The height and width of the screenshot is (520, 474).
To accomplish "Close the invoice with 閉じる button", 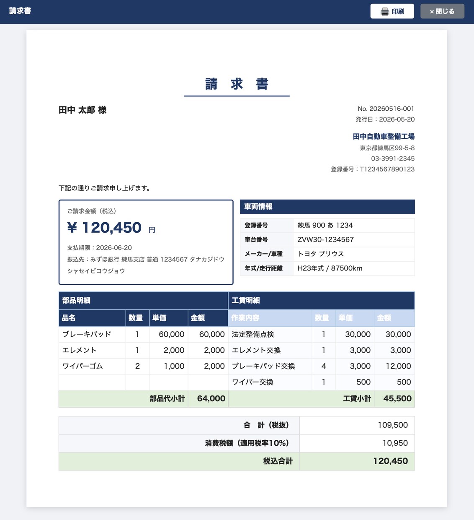I will [442, 11].
